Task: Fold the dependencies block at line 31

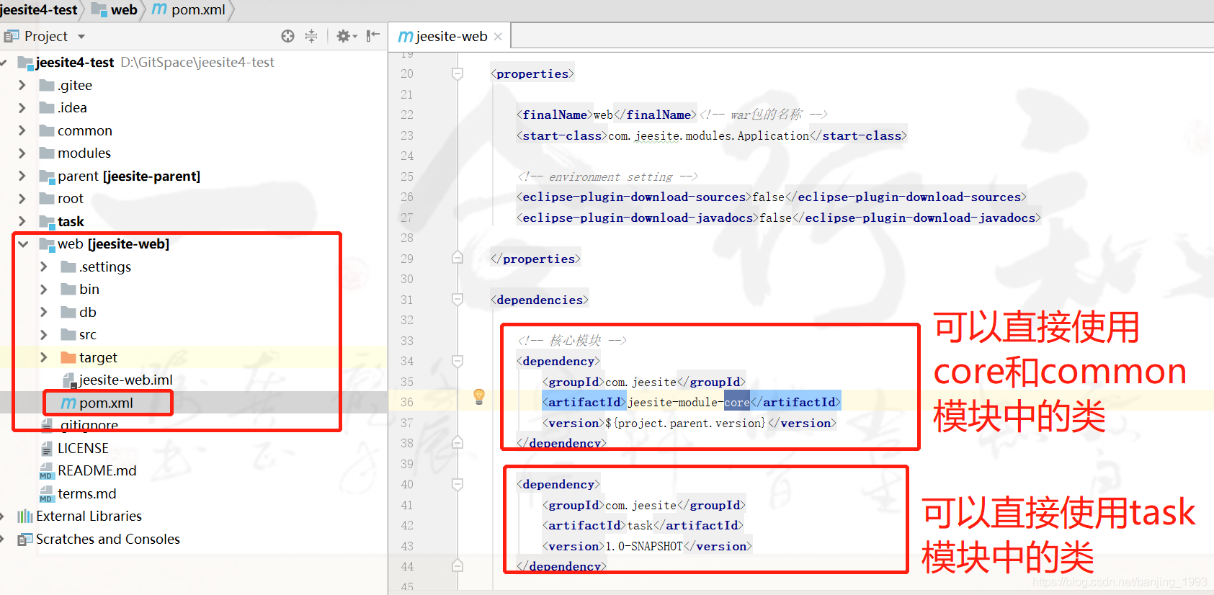Action: coord(458,299)
